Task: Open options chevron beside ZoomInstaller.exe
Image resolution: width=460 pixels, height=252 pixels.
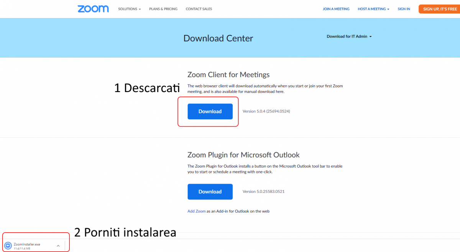Action: pyautogui.click(x=58, y=246)
